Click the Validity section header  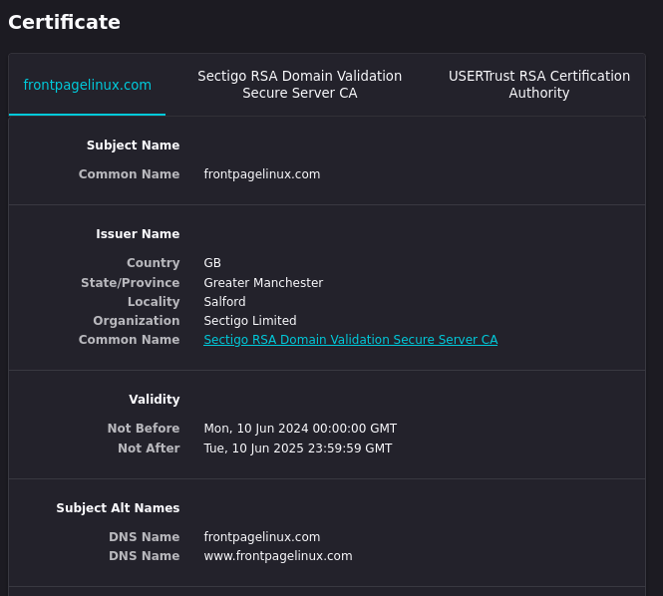click(155, 399)
